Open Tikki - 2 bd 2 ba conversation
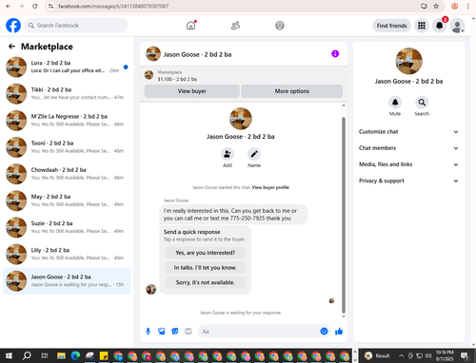Viewport: 476px width, 363px height. pos(67,93)
